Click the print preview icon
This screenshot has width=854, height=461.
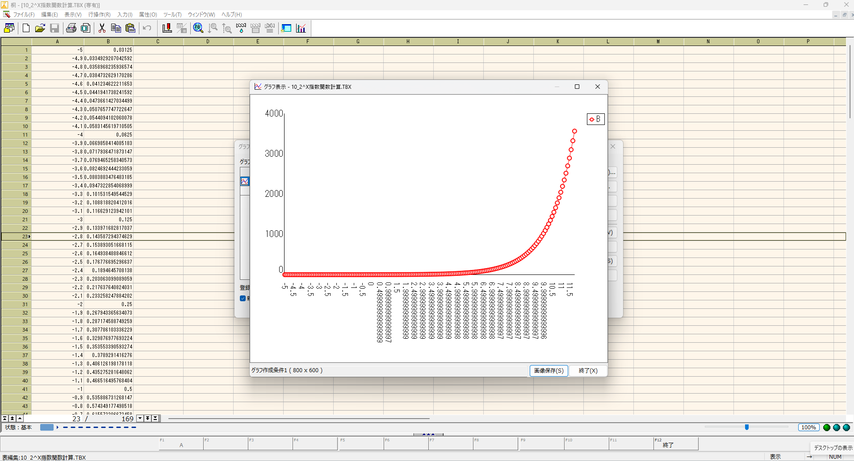(x=85, y=28)
